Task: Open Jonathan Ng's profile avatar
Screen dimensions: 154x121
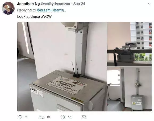Action: pos(8,8)
